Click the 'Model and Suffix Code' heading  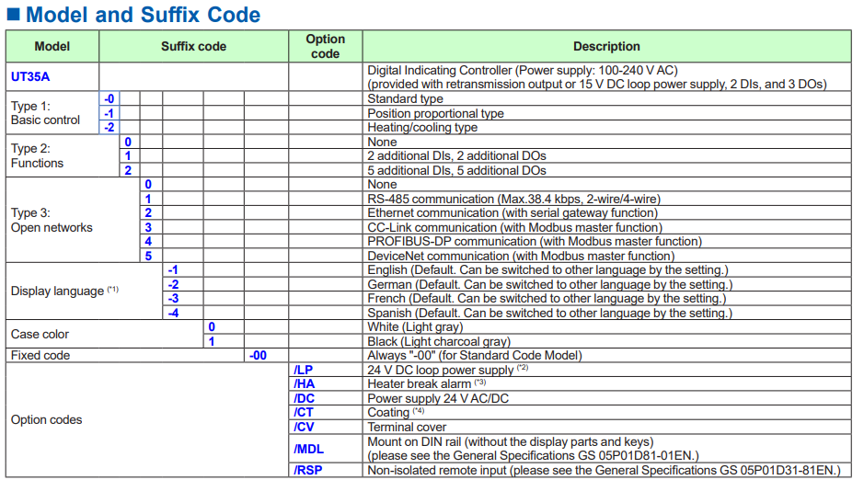click(x=143, y=15)
